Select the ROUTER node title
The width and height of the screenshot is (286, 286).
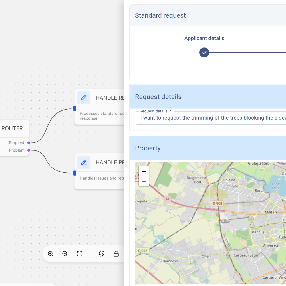point(12,128)
